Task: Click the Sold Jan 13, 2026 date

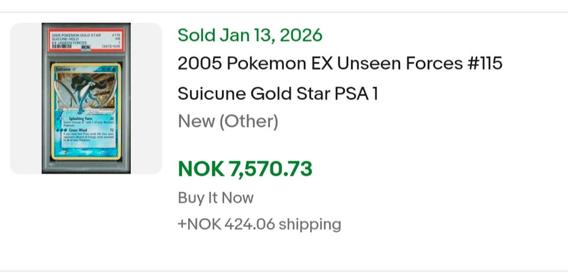Action: pyautogui.click(x=250, y=35)
